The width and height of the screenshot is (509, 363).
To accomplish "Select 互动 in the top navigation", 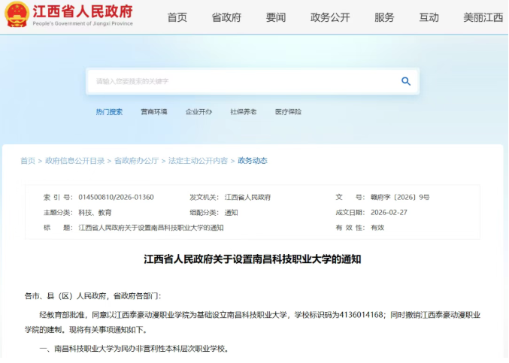I will pos(429,17).
